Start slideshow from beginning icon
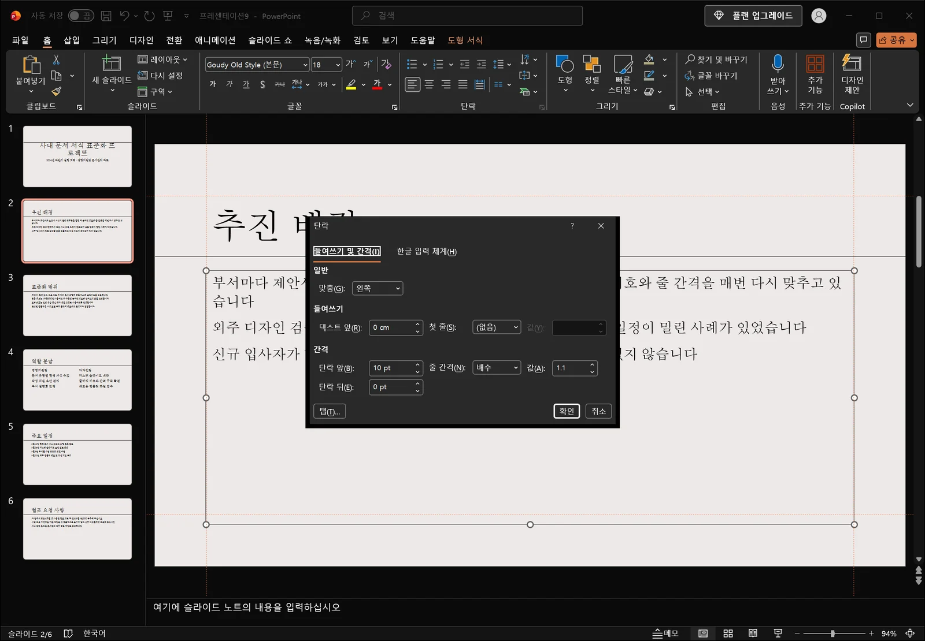Screen dimensions: 925x641 pos(168,16)
